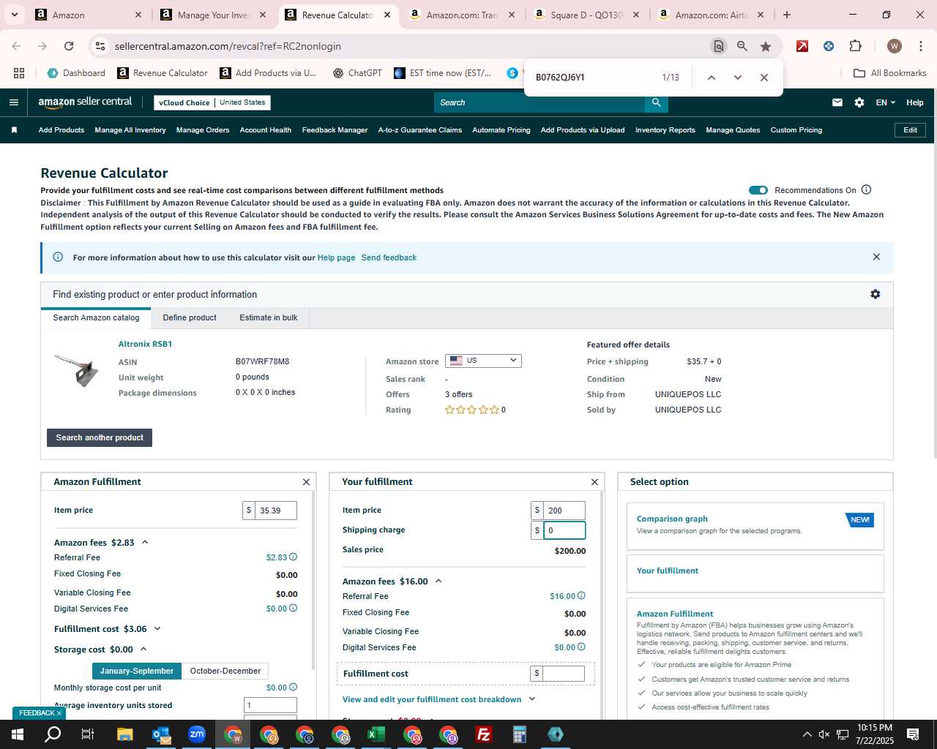Open a new browser tab
This screenshot has width=937, height=749.
coord(787,15)
